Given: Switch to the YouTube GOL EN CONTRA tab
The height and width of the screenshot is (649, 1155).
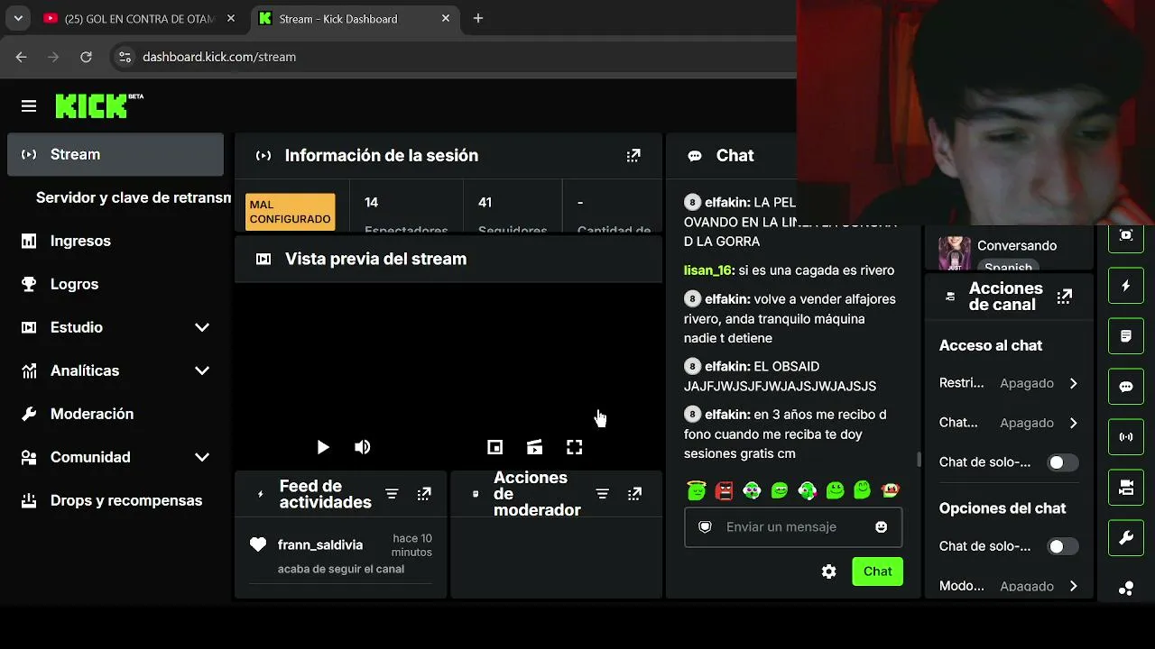Looking at the screenshot, I should click(x=140, y=18).
